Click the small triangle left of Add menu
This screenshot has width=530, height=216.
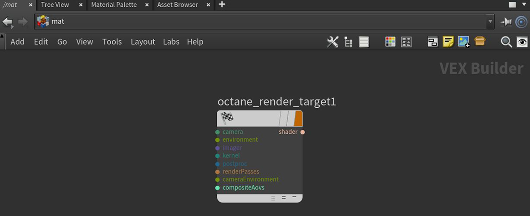[x=2, y=36]
